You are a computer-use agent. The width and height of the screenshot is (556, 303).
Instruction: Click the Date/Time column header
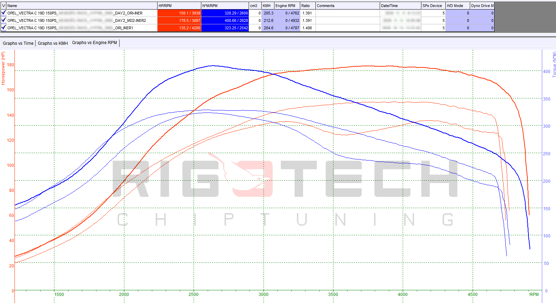tap(401, 6)
